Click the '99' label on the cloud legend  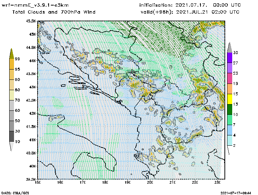[17, 59]
